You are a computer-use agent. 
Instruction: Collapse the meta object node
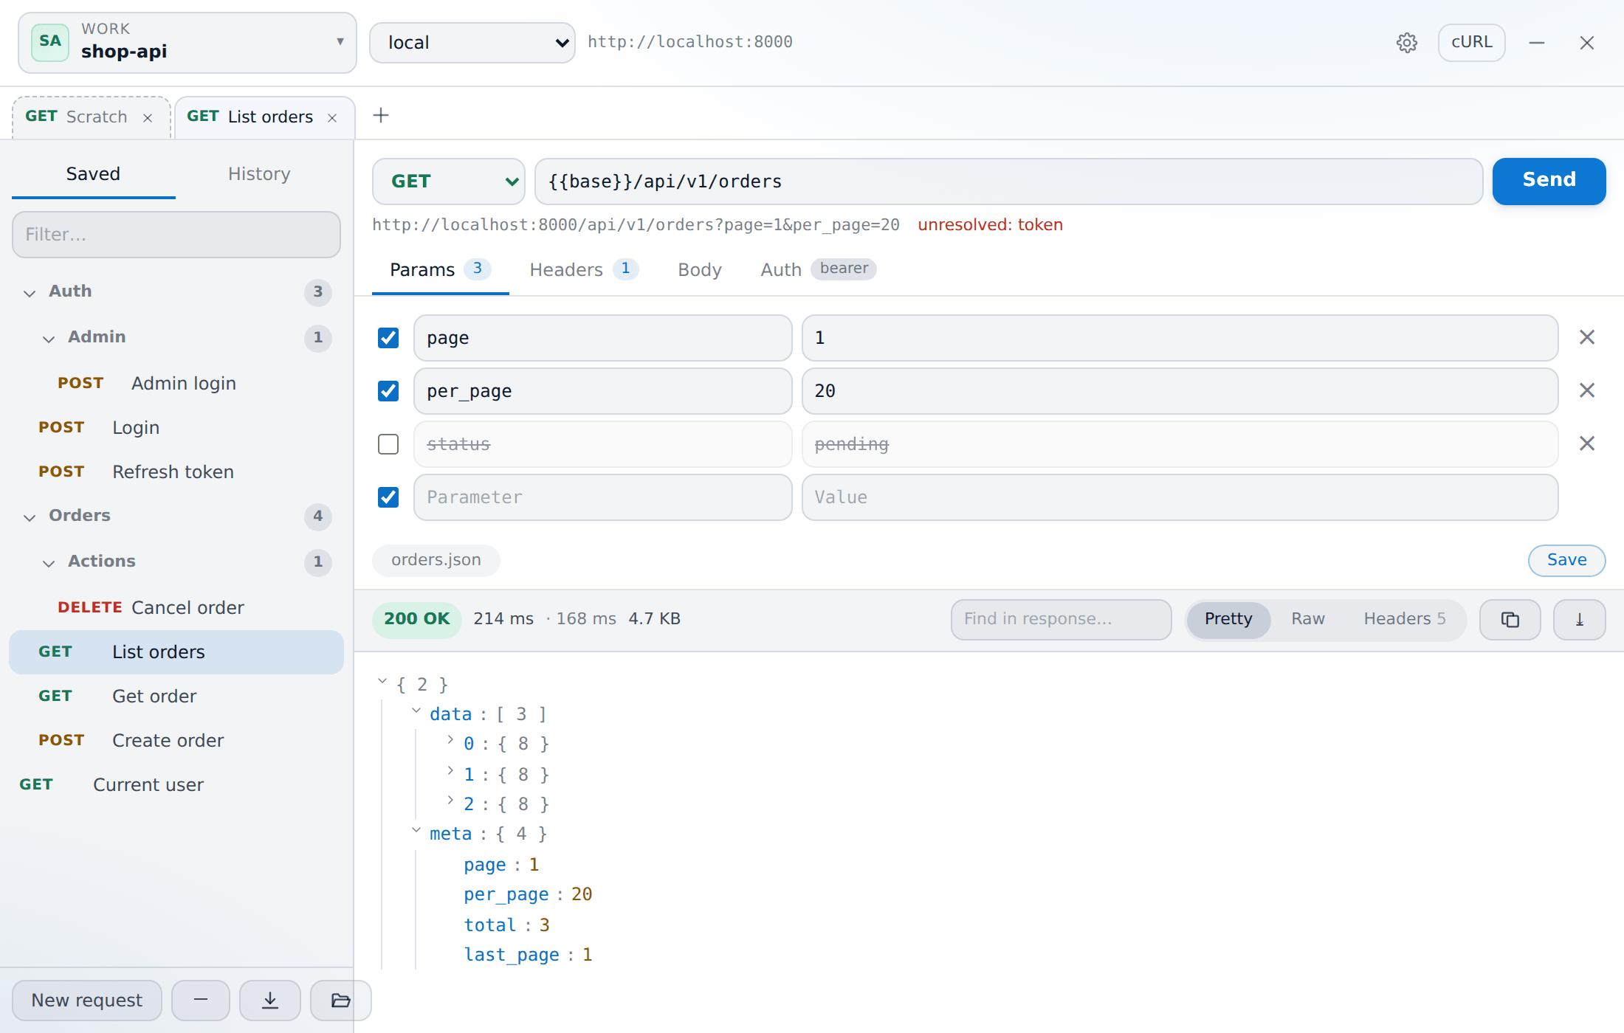tap(416, 831)
